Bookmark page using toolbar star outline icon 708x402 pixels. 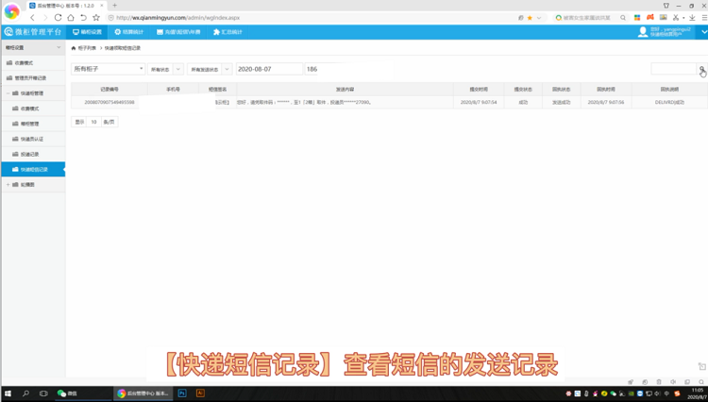click(x=96, y=18)
